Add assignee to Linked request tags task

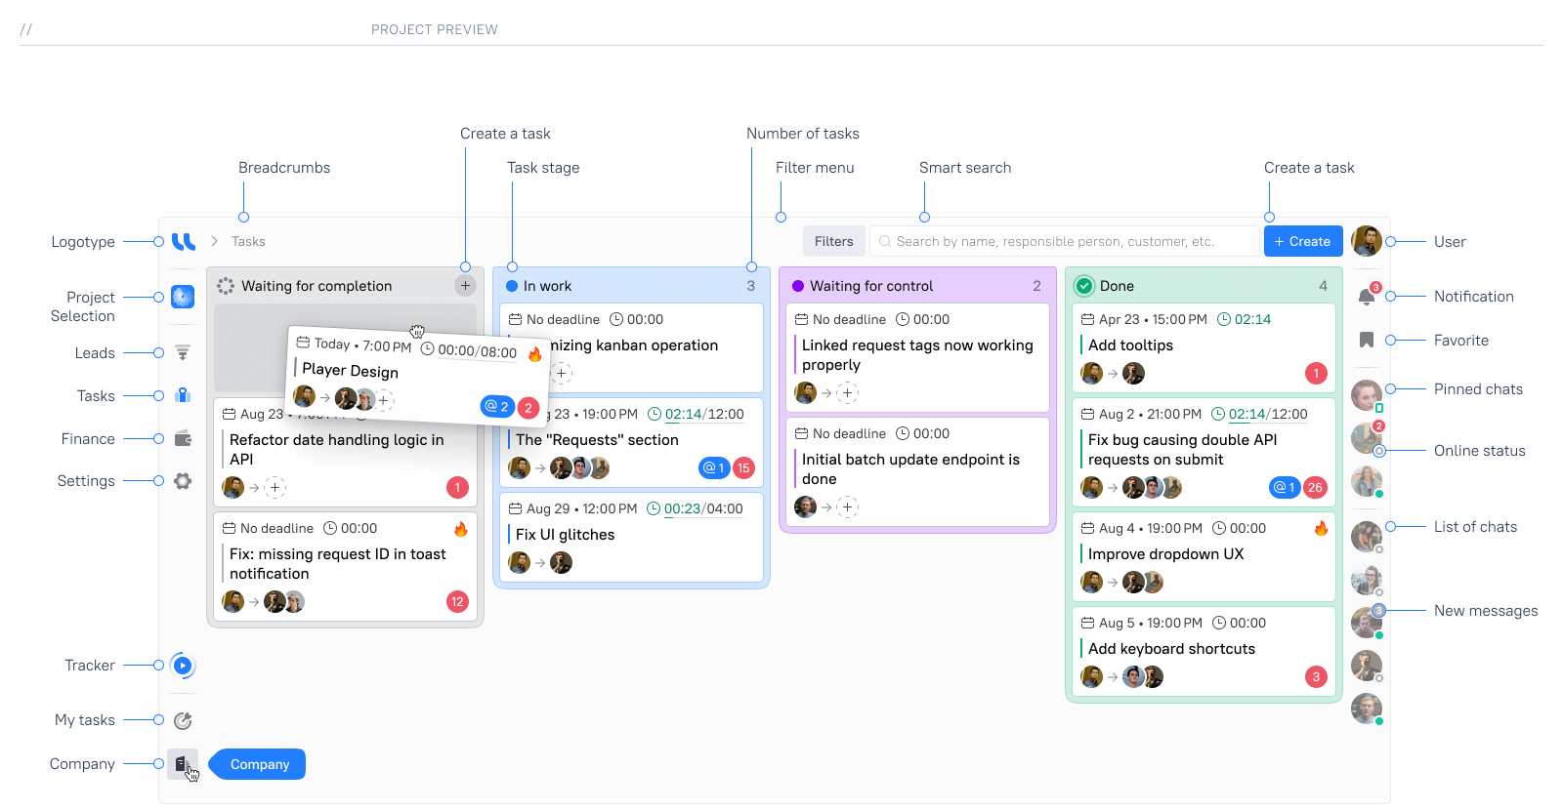tap(848, 393)
